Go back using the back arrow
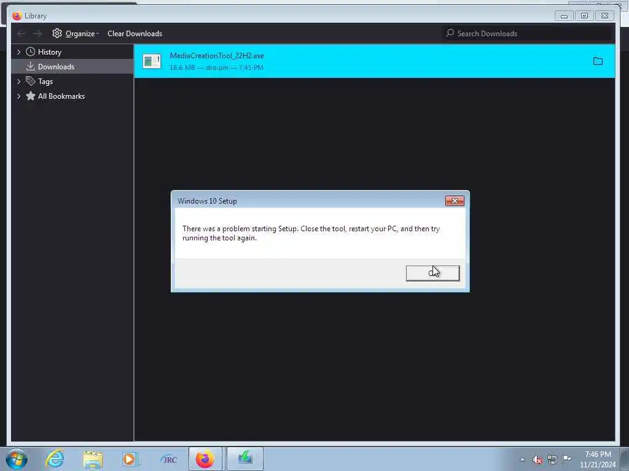The height and width of the screenshot is (471, 629). [x=21, y=34]
